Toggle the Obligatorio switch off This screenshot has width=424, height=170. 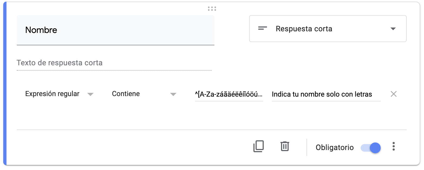click(371, 148)
